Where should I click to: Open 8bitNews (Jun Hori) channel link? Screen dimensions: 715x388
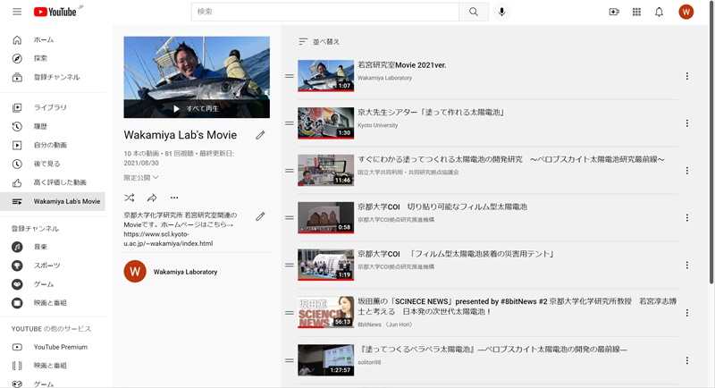coord(385,325)
